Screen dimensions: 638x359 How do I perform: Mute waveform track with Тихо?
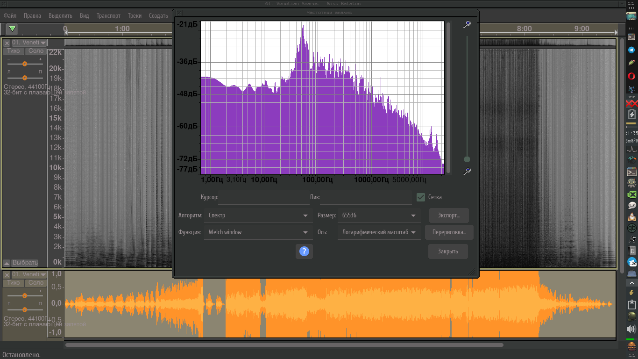pyautogui.click(x=14, y=283)
